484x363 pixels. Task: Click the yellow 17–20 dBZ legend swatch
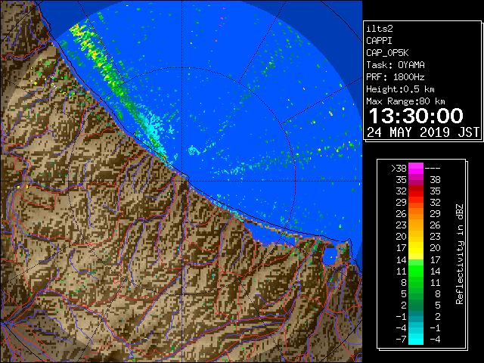click(416, 248)
